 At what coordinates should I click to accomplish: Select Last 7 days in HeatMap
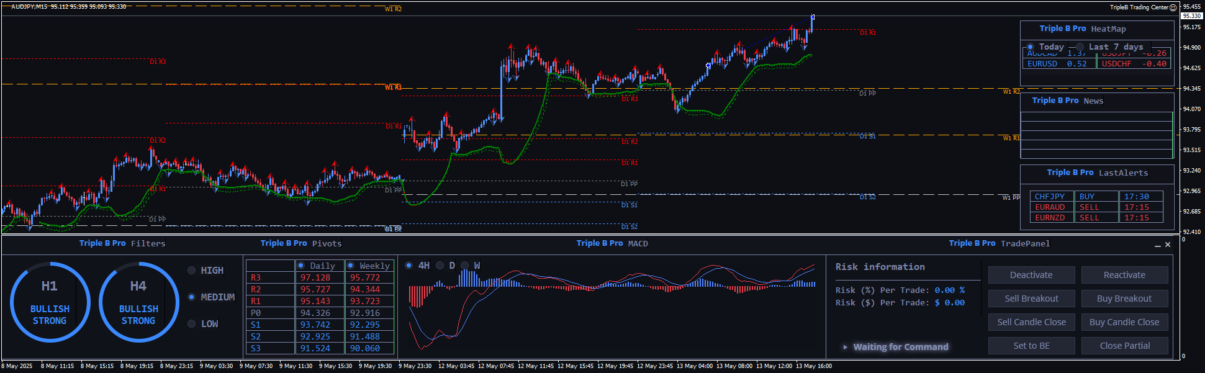(1080, 47)
